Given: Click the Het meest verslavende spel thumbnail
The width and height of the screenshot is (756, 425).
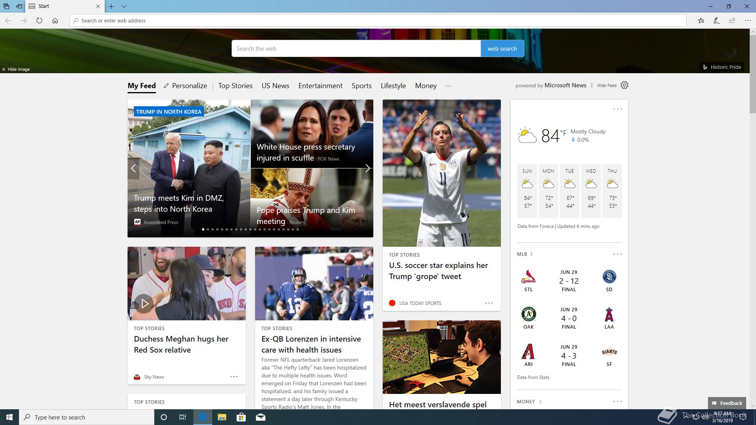Looking at the screenshot, I should [x=441, y=357].
